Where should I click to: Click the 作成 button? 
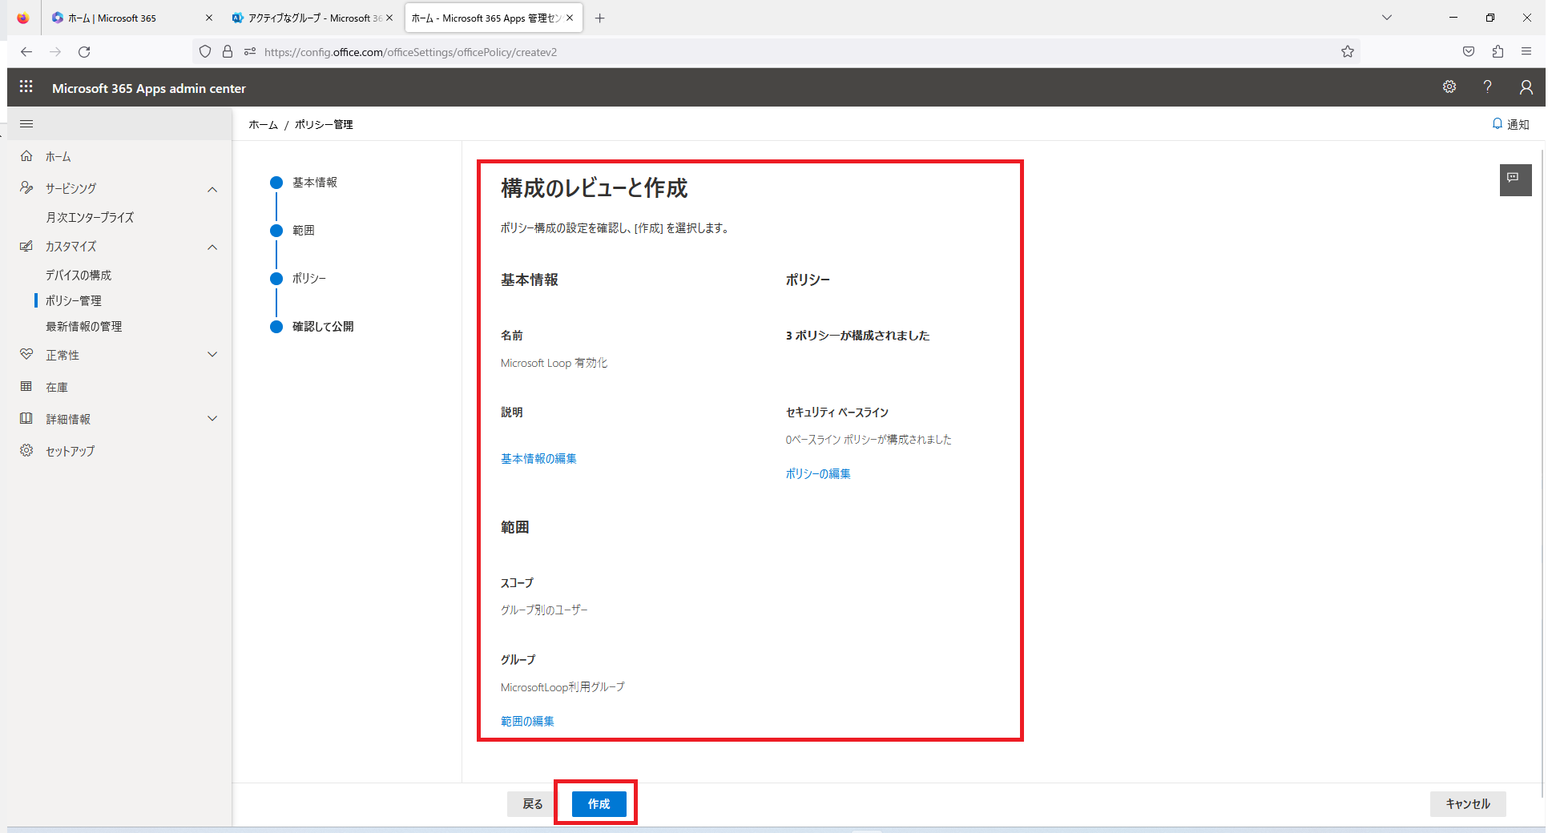(x=599, y=803)
